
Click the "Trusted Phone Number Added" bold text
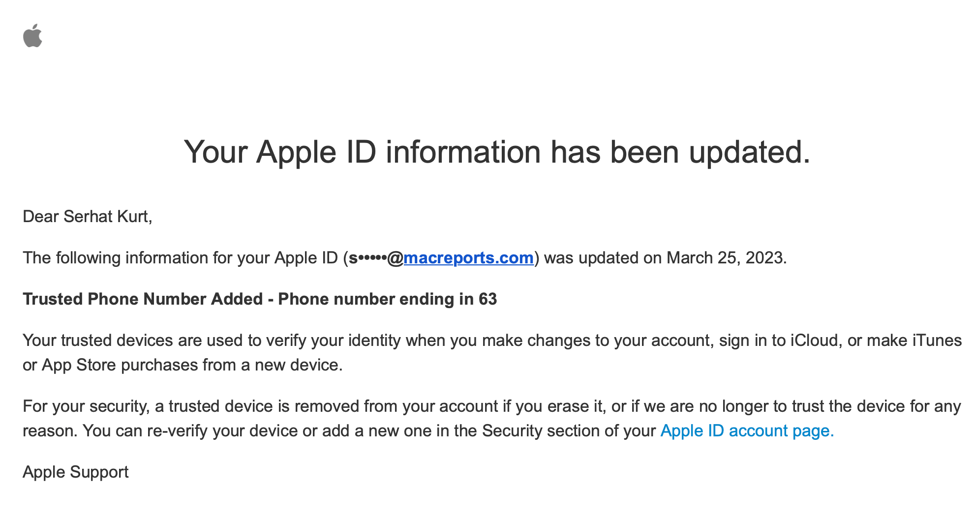tap(143, 299)
